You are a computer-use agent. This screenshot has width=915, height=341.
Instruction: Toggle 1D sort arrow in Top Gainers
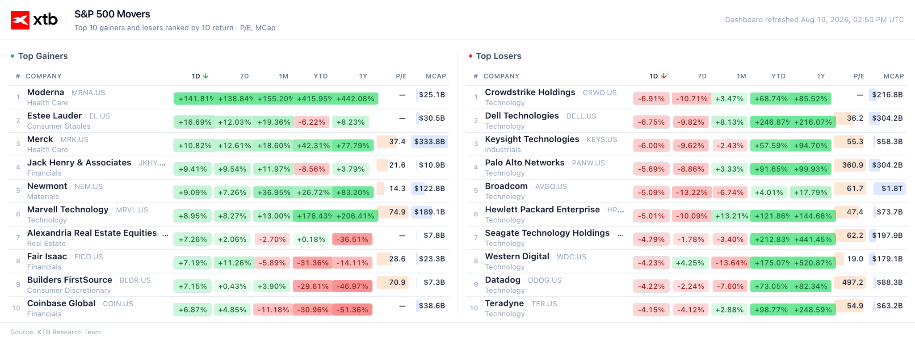click(x=206, y=76)
